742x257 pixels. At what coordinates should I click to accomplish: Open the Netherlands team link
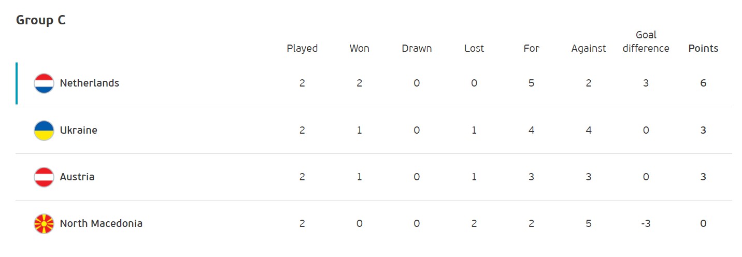tap(89, 83)
